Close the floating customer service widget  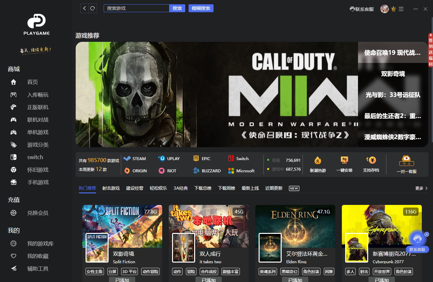pos(427,234)
